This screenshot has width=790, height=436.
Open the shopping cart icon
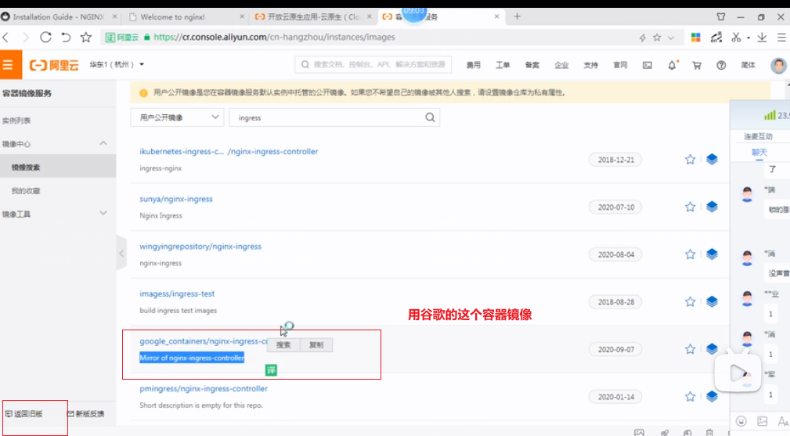pyautogui.click(x=697, y=65)
